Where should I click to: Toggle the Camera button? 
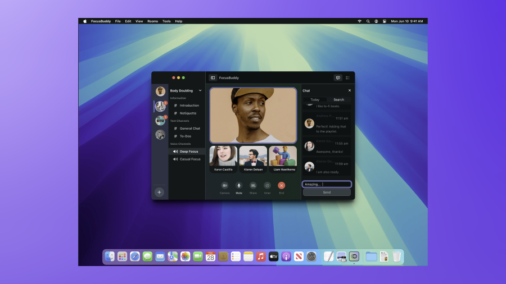coord(224,185)
